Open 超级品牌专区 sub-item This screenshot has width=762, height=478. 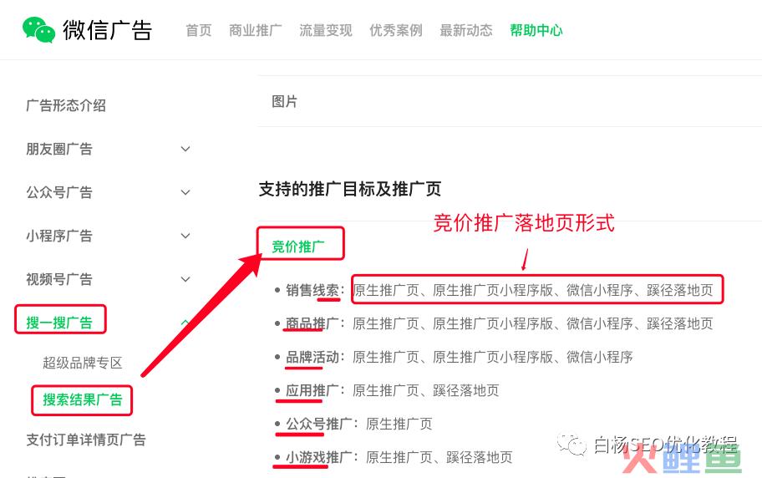tap(83, 363)
